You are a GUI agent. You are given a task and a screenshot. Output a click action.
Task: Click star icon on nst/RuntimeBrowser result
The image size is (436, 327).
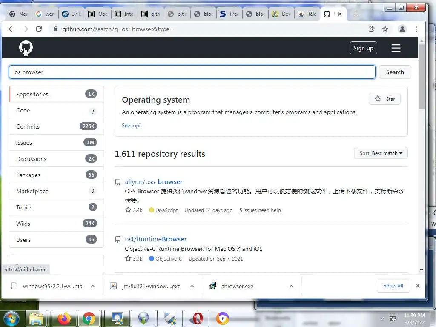tap(128, 258)
